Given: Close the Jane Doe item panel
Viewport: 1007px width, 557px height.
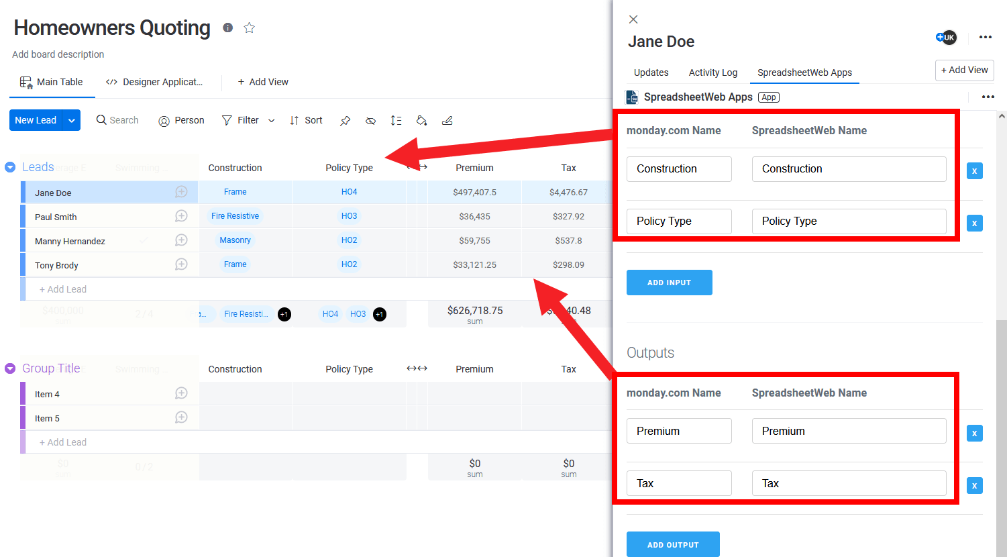Looking at the screenshot, I should click(633, 19).
